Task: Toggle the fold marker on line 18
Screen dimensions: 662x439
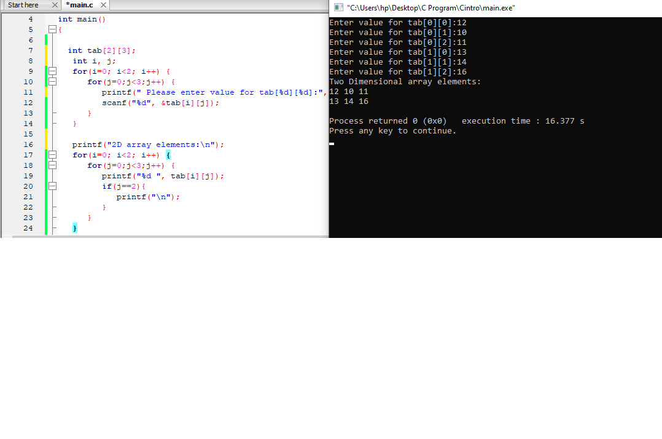Action: tap(52, 165)
